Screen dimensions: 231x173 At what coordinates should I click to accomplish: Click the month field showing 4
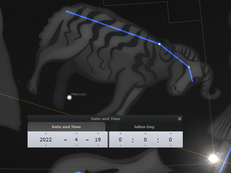point(76,139)
